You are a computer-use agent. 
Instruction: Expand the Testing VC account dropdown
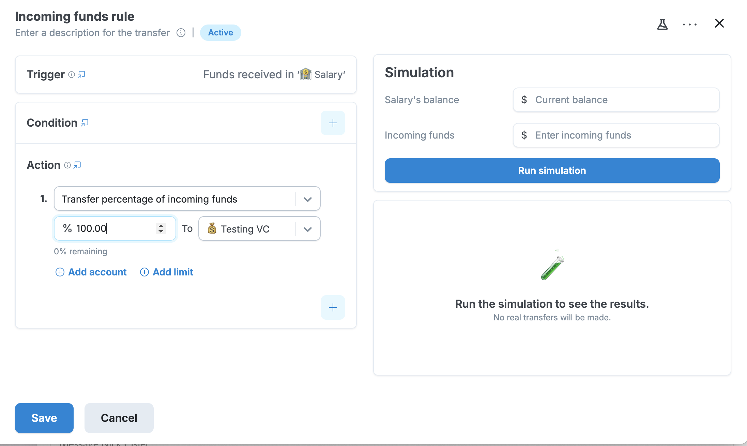(x=308, y=229)
